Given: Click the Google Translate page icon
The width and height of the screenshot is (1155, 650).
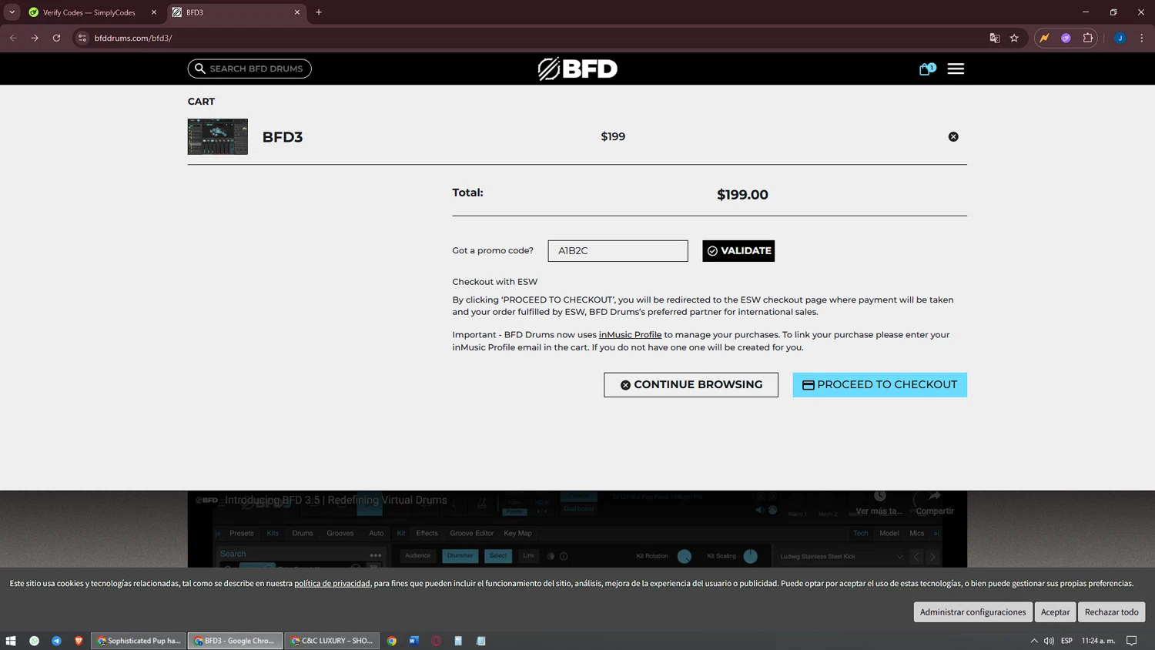Looking at the screenshot, I should coord(995,38).
